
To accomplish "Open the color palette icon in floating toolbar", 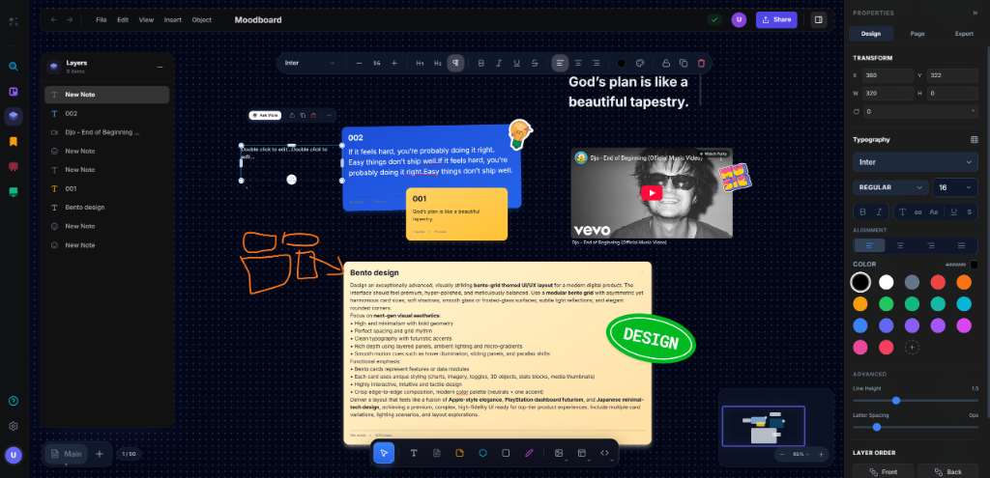I will pyautogui.click(x=639, y=63).
